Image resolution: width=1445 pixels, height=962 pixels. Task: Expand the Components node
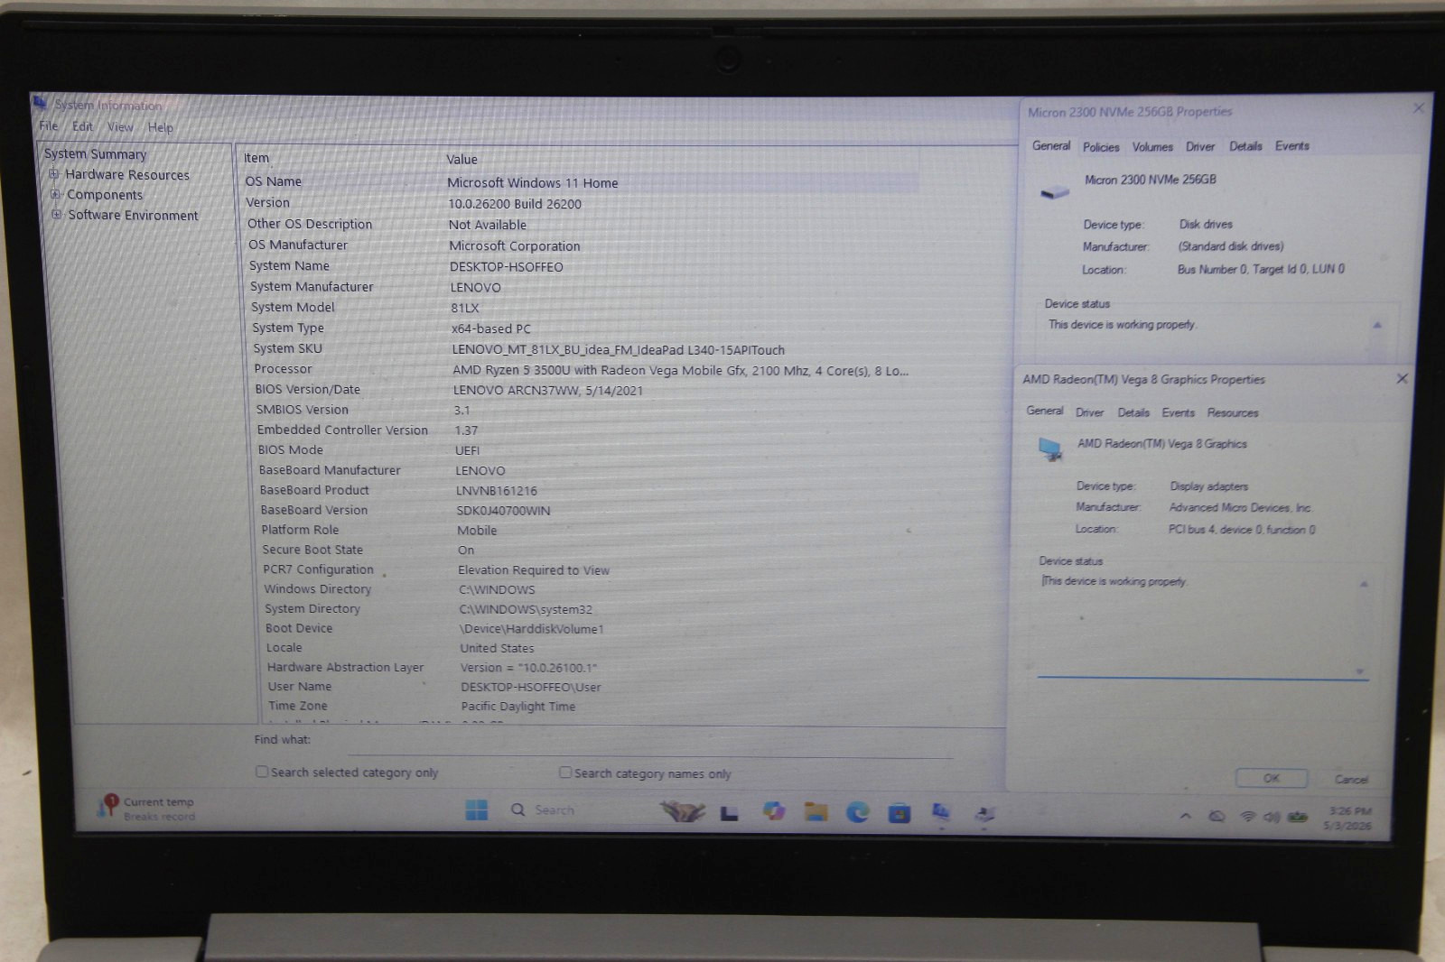click(x=56, y=194)
